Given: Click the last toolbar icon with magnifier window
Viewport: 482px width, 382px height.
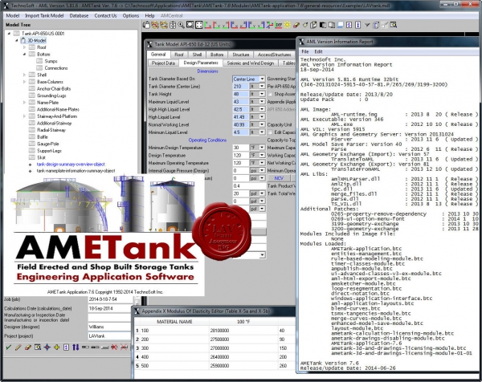Looking at the screenshot, I should tap(394, 25).
